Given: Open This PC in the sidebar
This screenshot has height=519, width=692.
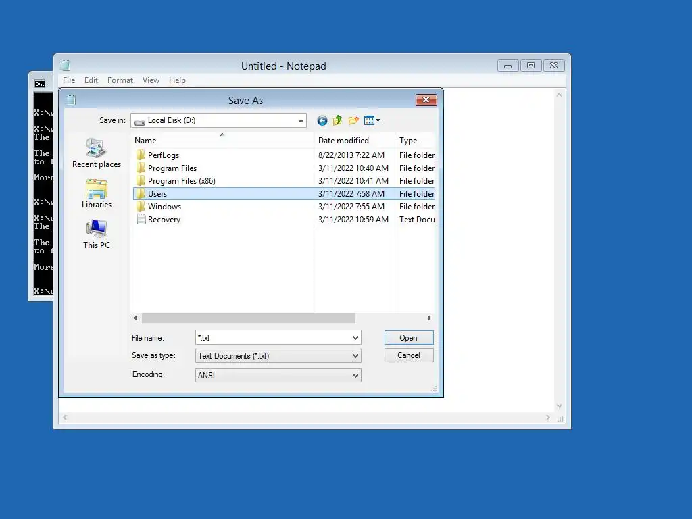Looking at the screenshot, I should click(x=97, y=234).
